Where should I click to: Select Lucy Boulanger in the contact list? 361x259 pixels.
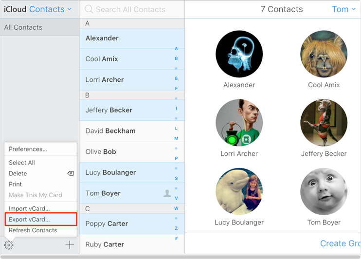click(x=132, y=173)
